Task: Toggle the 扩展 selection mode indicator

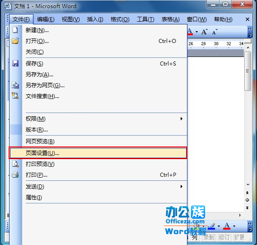Action: point(239,237)
